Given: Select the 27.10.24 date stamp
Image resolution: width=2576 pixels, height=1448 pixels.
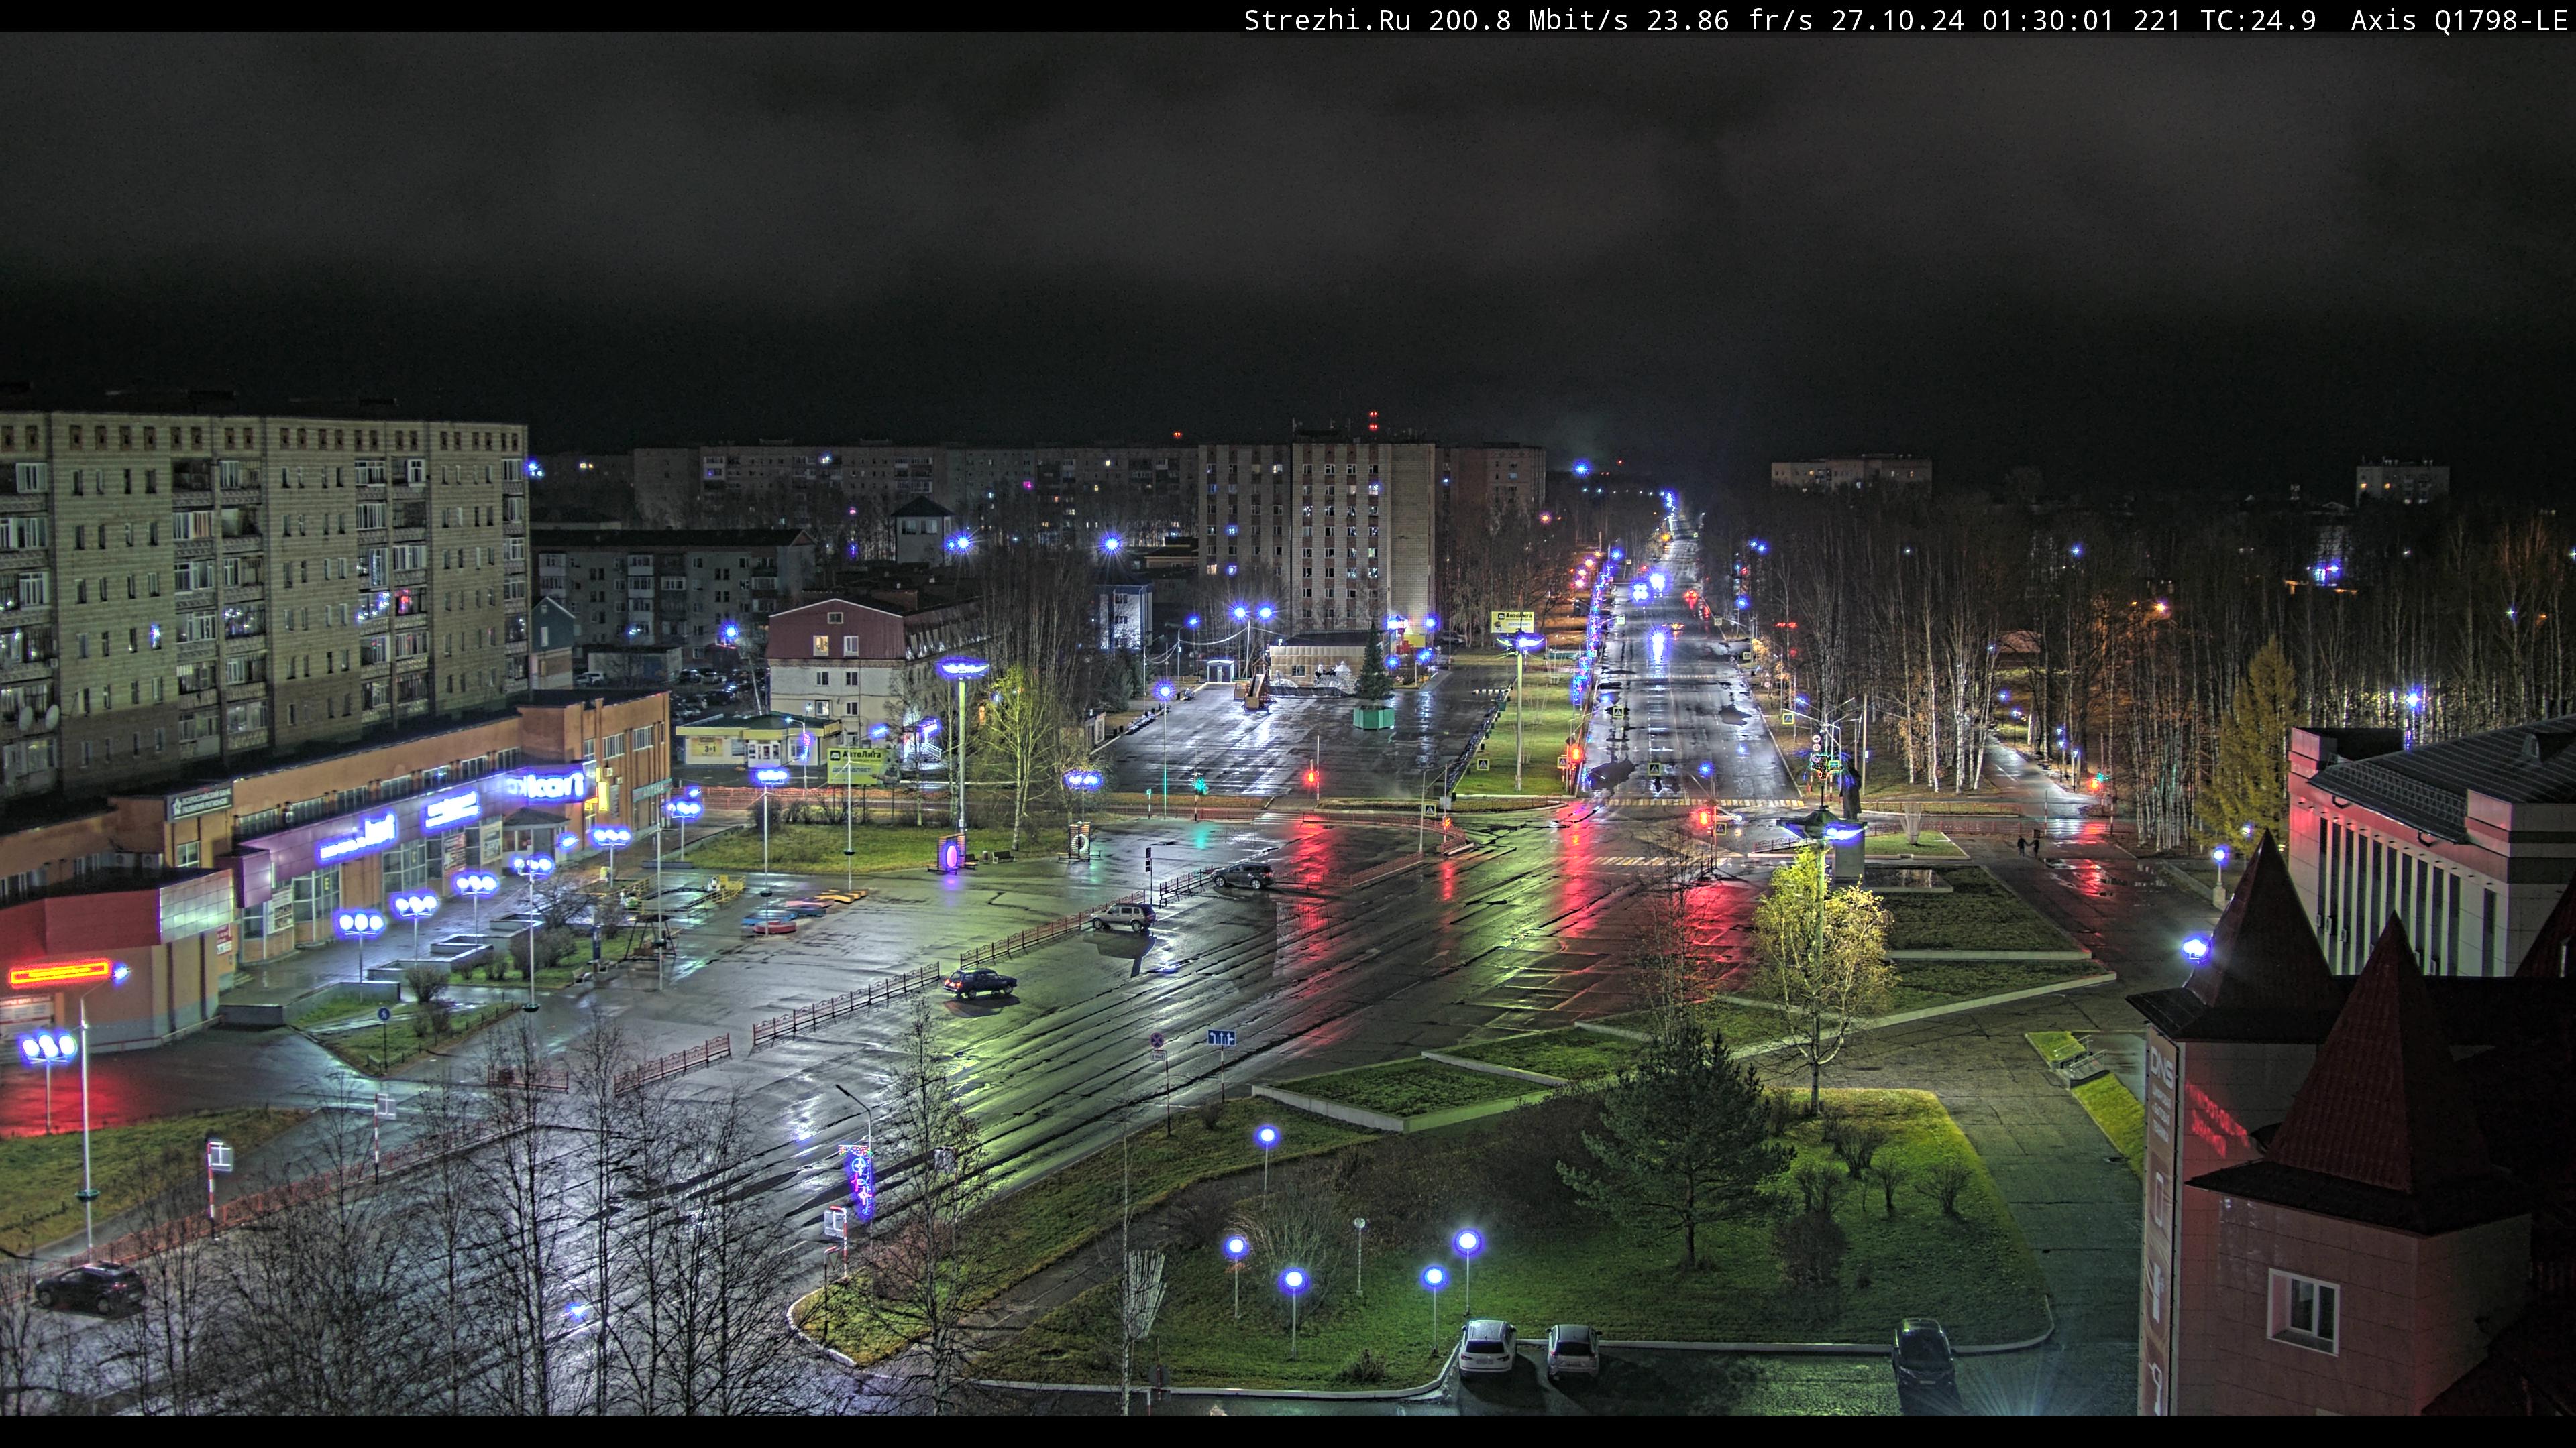Looking at the screenshot, I should (1897, 20).
